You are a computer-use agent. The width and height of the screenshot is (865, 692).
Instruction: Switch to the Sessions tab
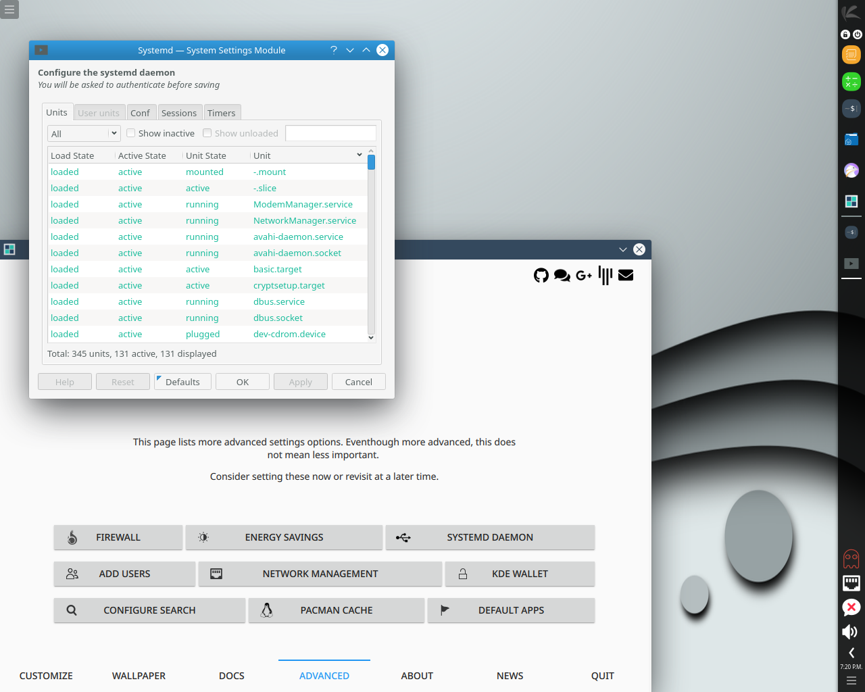tap(179, 113)
